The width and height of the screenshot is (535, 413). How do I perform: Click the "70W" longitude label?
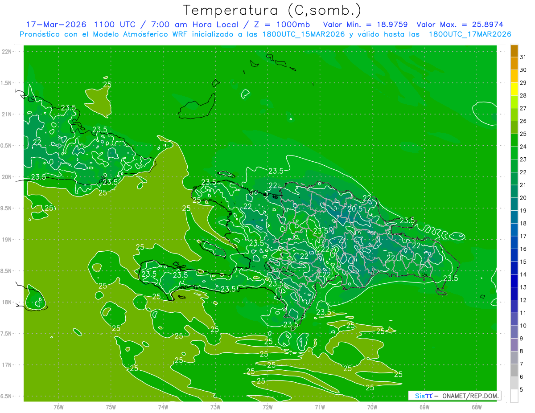click(x=372, y=407)
